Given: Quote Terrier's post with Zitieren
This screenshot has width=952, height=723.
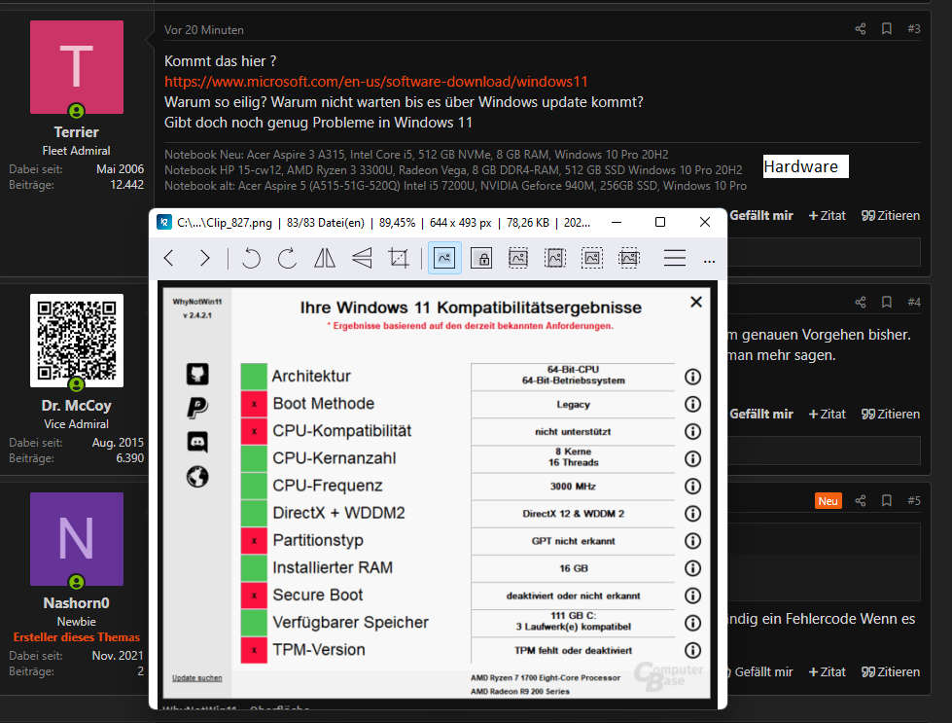Looking at the screenshot, I should point(891,216).
